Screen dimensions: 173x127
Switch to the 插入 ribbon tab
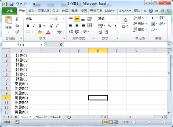pyautogui.click(x=31, y=11)
